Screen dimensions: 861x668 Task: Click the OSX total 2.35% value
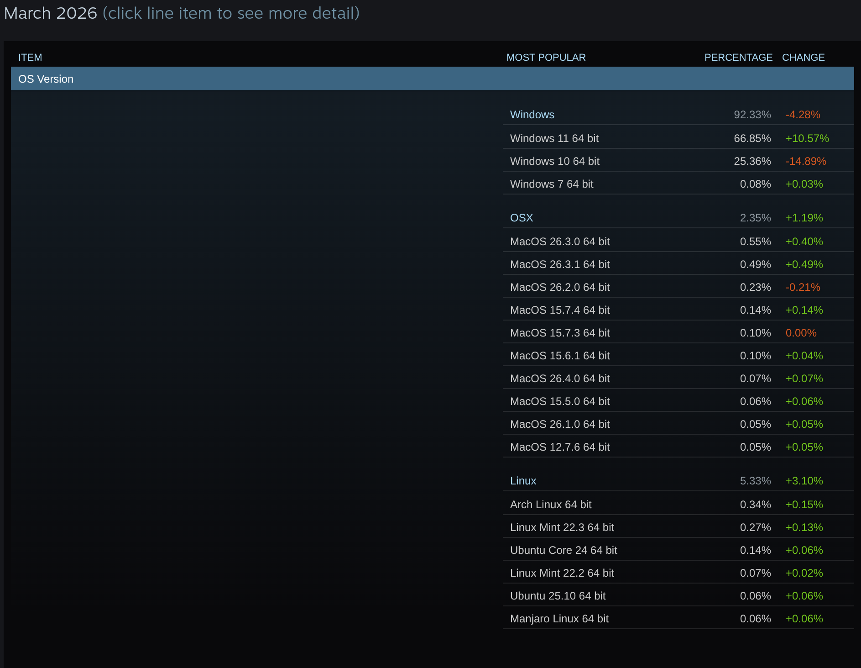pos(756,218)
